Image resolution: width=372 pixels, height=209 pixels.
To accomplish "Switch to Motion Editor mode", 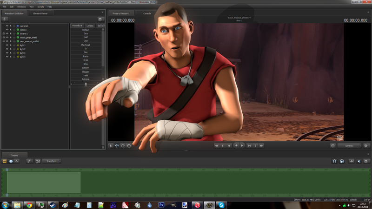I will (11, 161).
